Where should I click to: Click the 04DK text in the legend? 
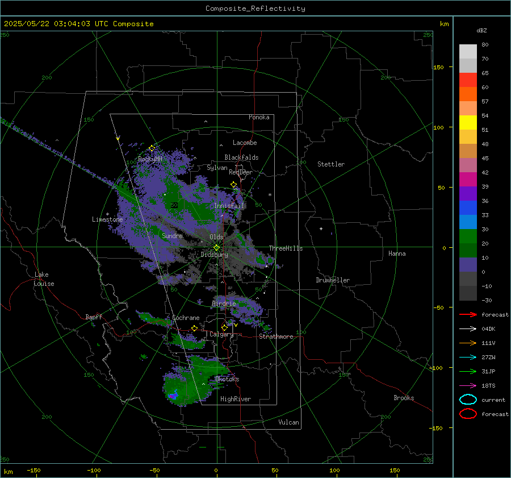pyautogui.click(x=488, y=329)
